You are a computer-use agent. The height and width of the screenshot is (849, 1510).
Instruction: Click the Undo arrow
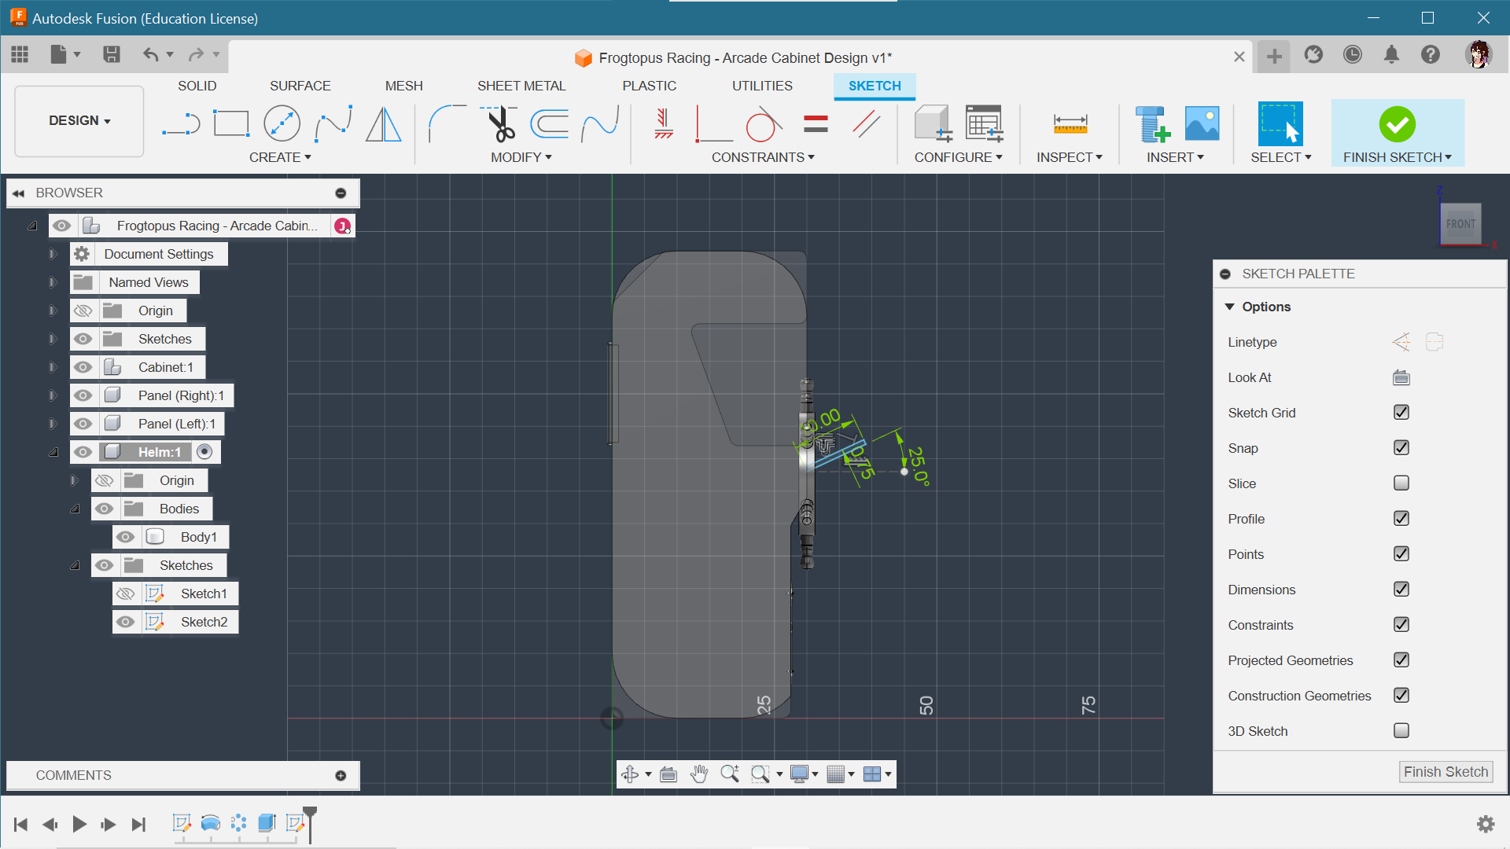[x=150, y=54]
